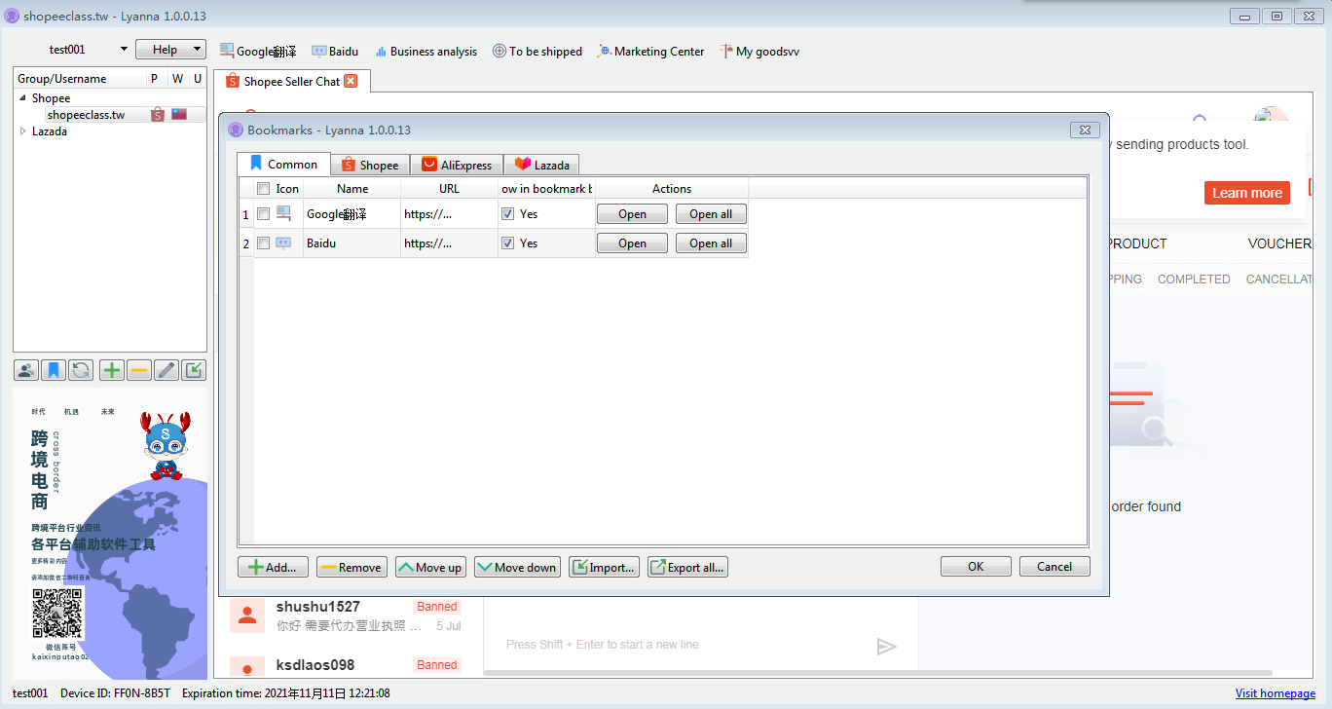The width and height of the screenshot is (1332, 709).
Task: Click the import arrow icon below account list
Action: pos(194,370)
